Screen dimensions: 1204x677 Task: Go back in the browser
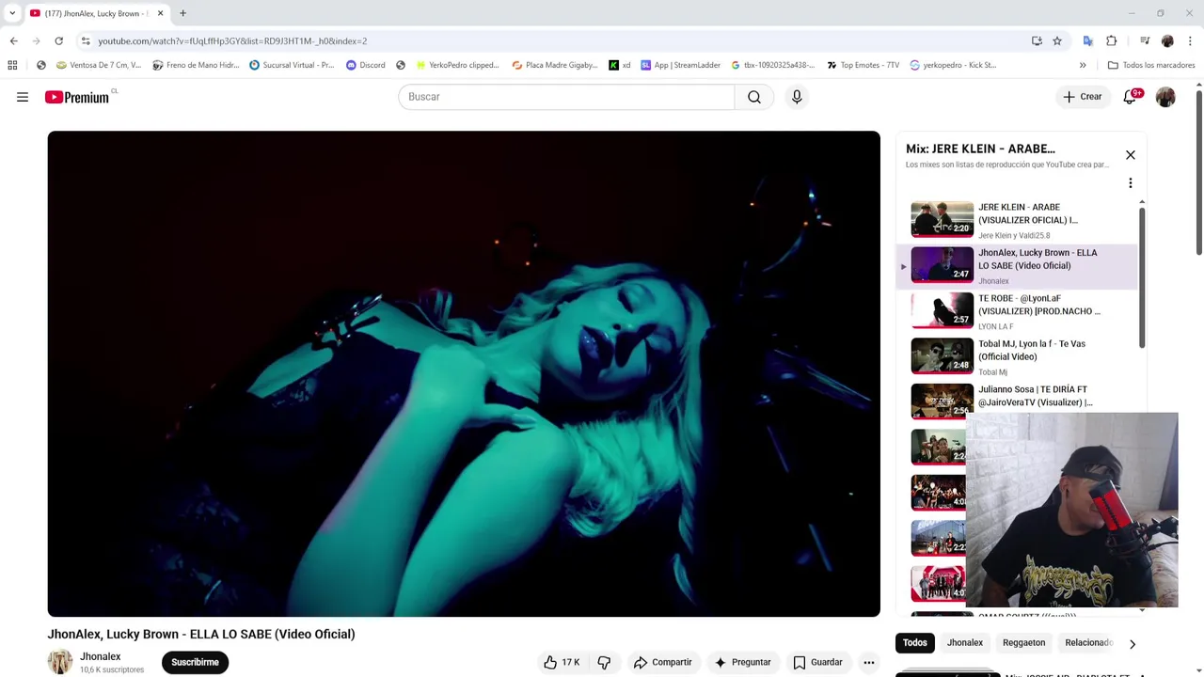coord(13,40)
